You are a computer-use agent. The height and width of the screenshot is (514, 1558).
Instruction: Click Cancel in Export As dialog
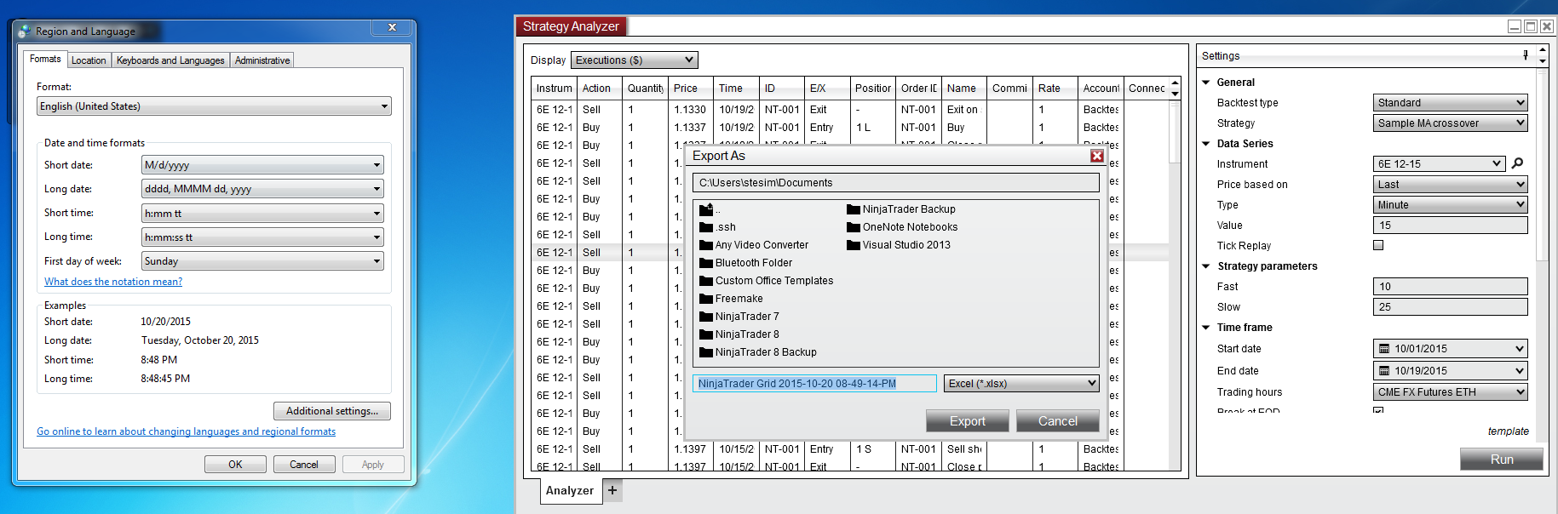coord(1058,421)
